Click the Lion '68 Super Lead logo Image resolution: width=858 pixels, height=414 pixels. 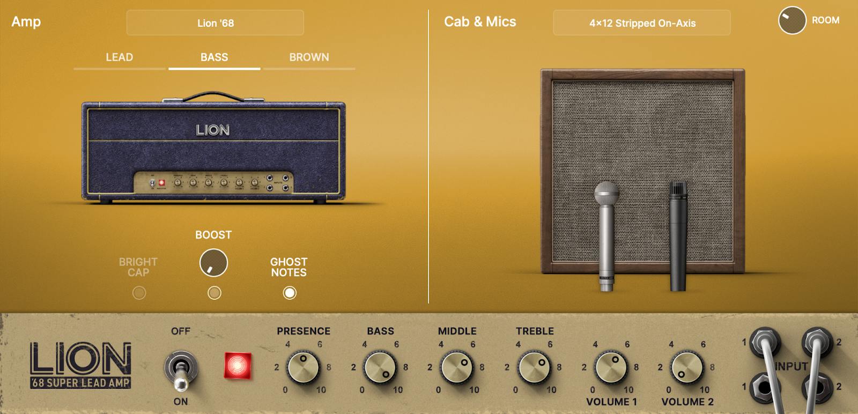click(80, 365)
